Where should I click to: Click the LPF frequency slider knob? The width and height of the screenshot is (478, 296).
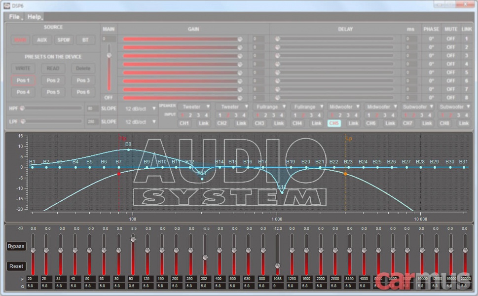click(x=23, y=121)
